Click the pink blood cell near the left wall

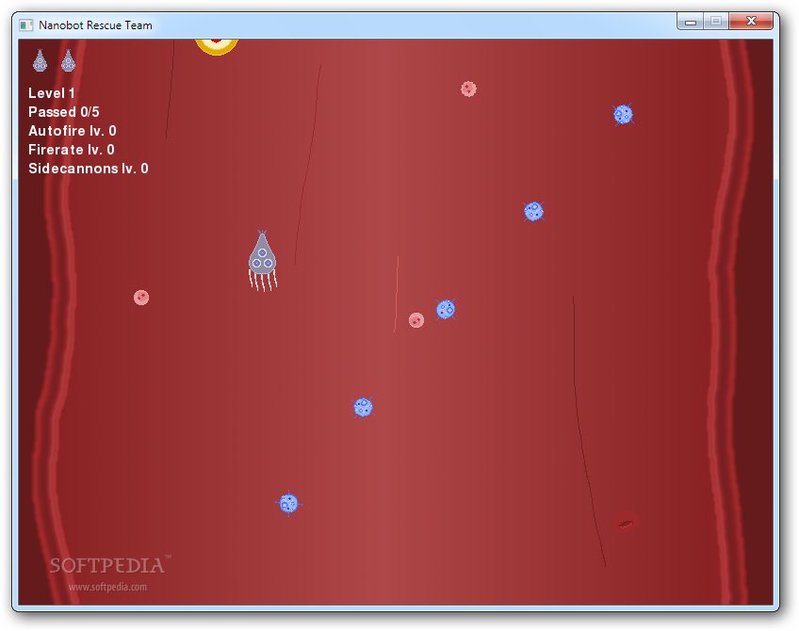[x=141, y=297]
